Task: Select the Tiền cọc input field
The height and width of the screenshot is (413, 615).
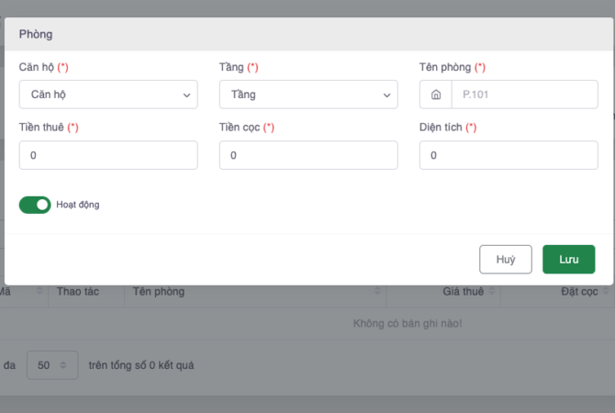Action: (x=308, y=155)
